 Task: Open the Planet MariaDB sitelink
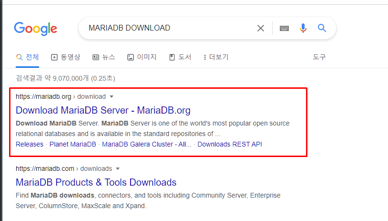pos(73,144)
